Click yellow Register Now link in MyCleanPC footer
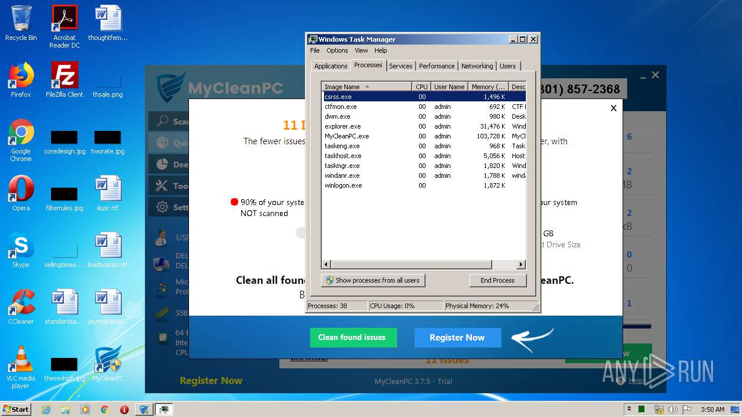Image resolution: width=742 pixels, height=417 pixels. pos(211,381)
